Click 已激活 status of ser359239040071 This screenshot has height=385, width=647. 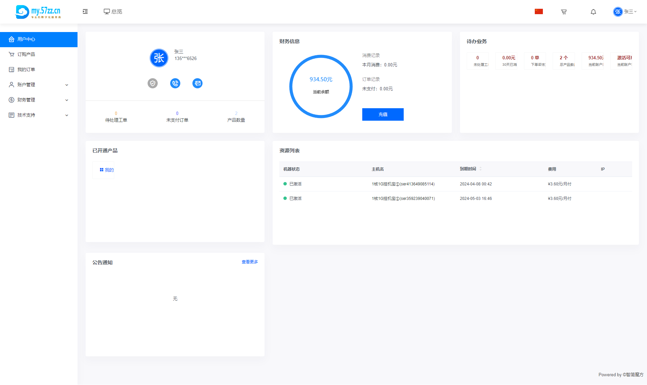point(292,199)
